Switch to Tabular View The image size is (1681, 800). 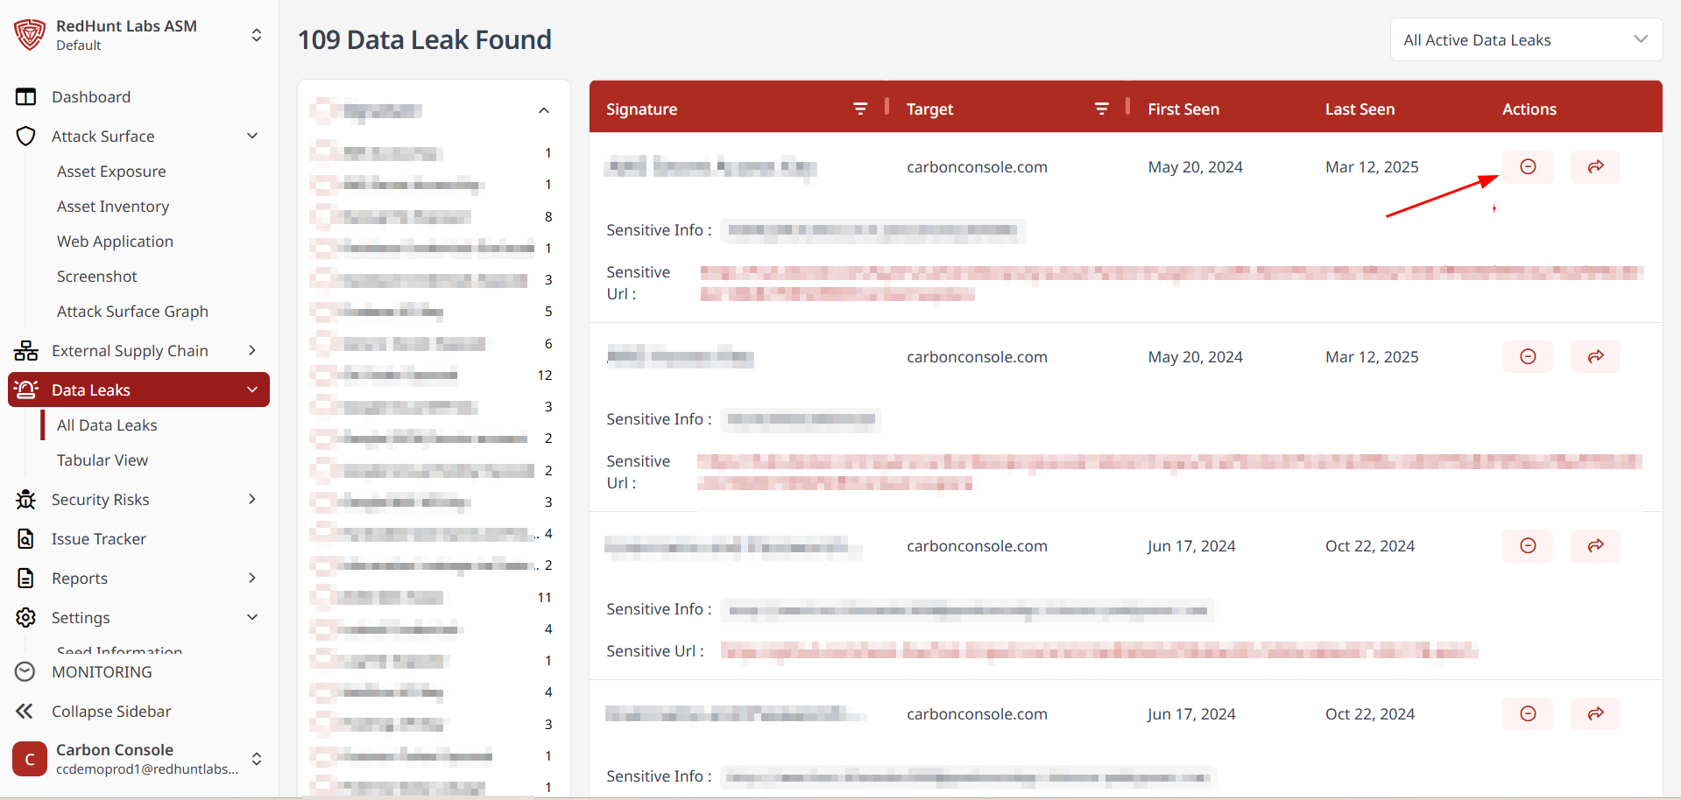point(102,460)
